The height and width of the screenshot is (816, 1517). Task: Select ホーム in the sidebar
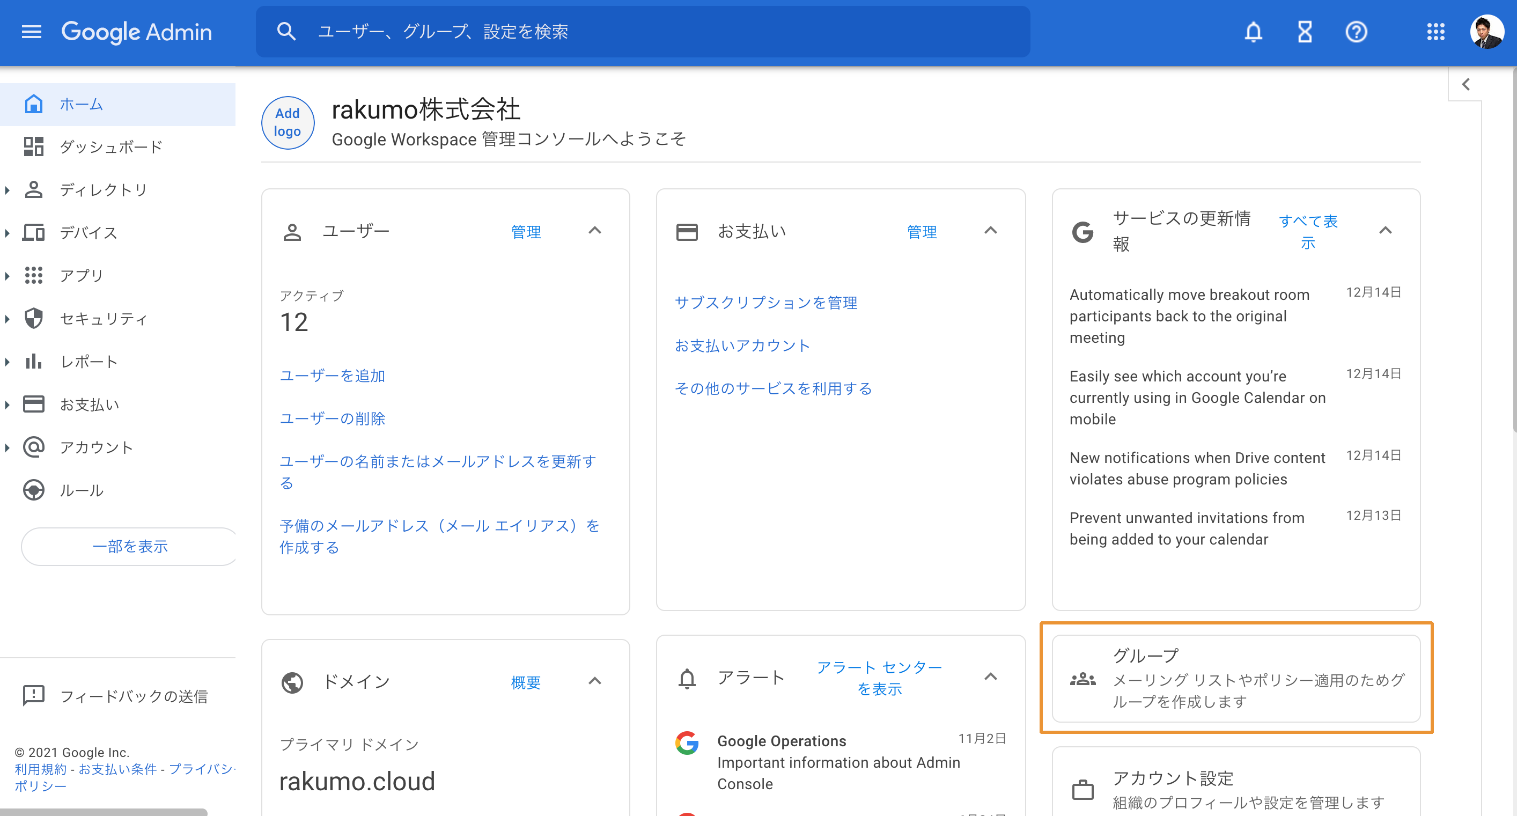(118, 104)
